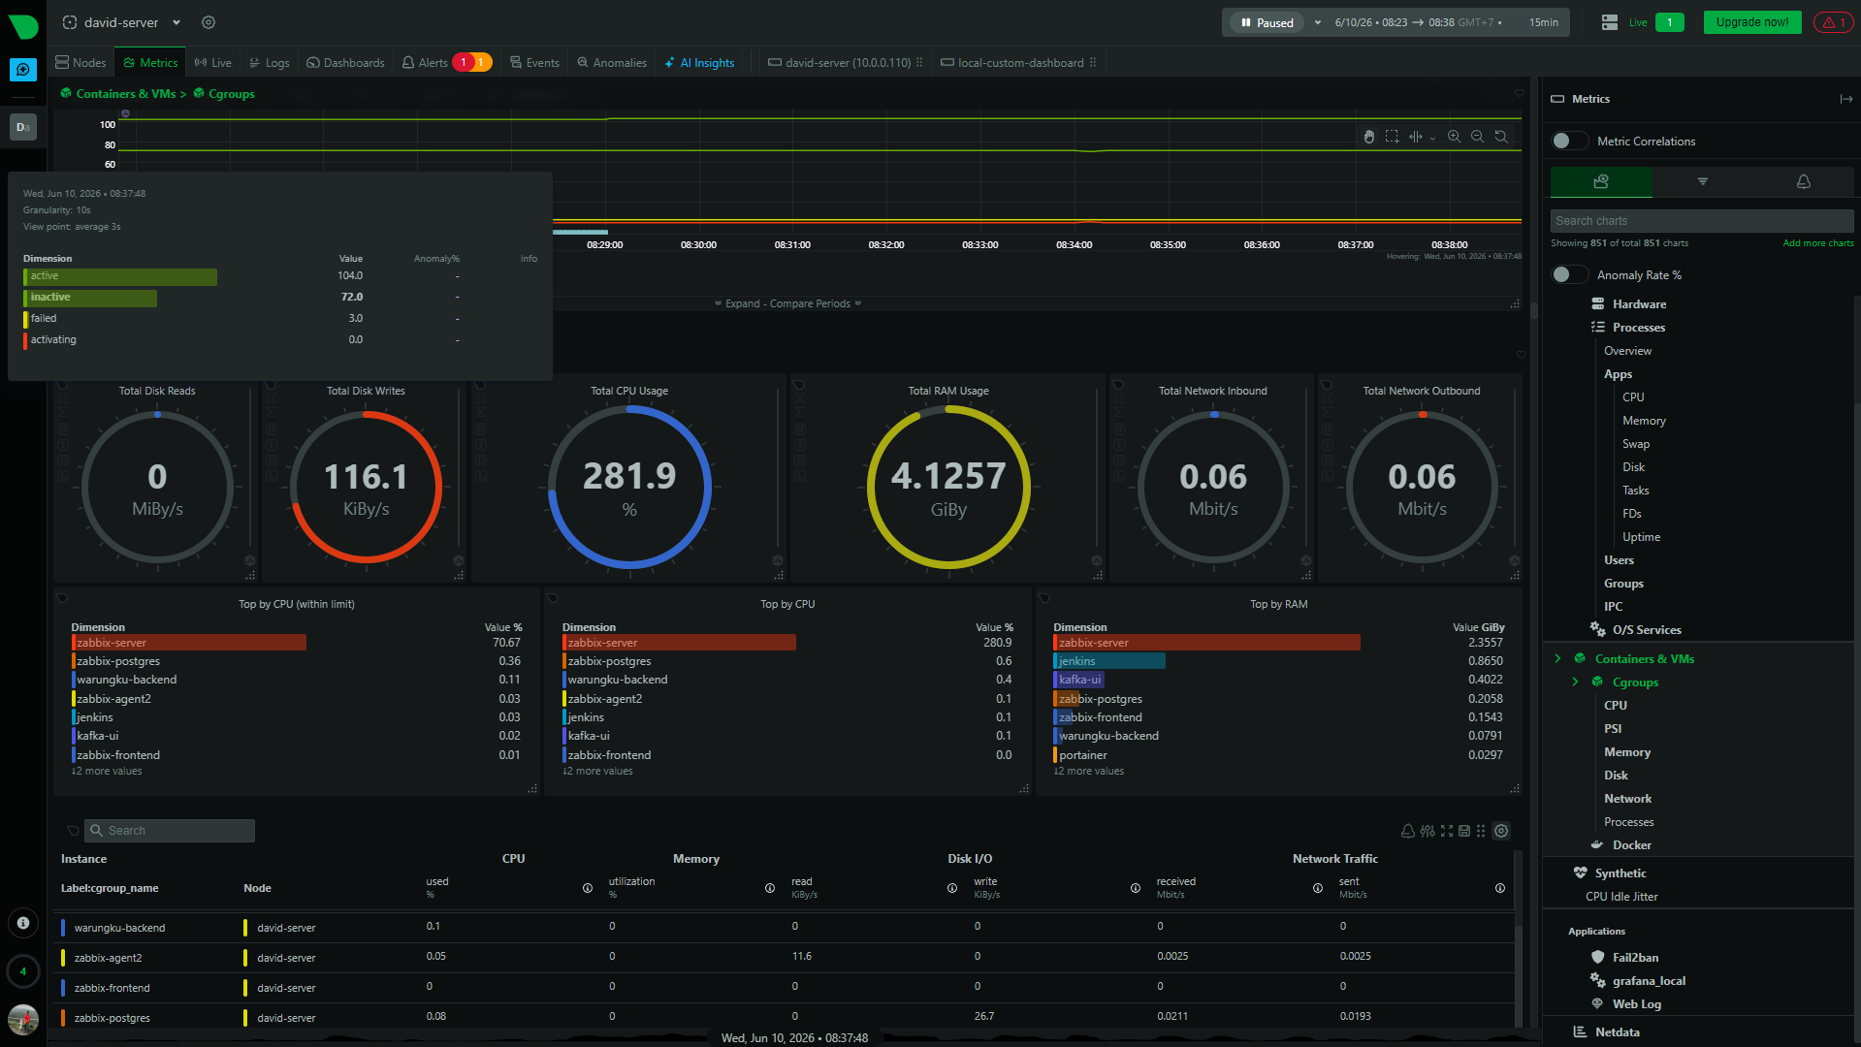The height and width of the screenshot is (1047, 1861).
Task: Collapse Cgroups section in sidebar
Action: [x=1575, y=682]
